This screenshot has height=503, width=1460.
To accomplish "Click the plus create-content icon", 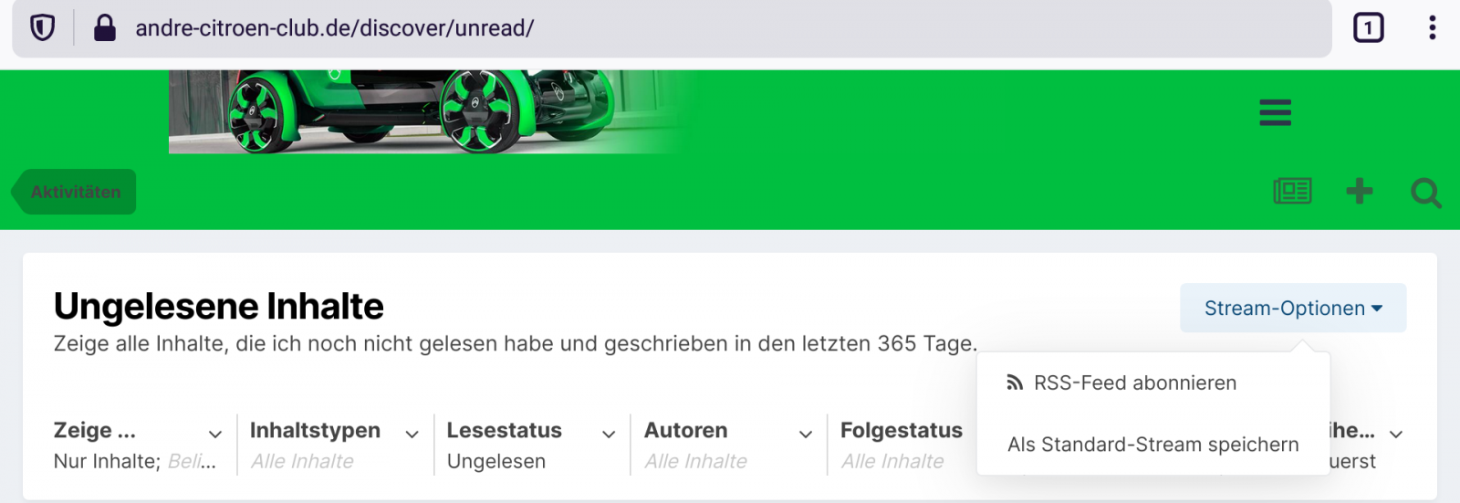I will [1360, 191].
